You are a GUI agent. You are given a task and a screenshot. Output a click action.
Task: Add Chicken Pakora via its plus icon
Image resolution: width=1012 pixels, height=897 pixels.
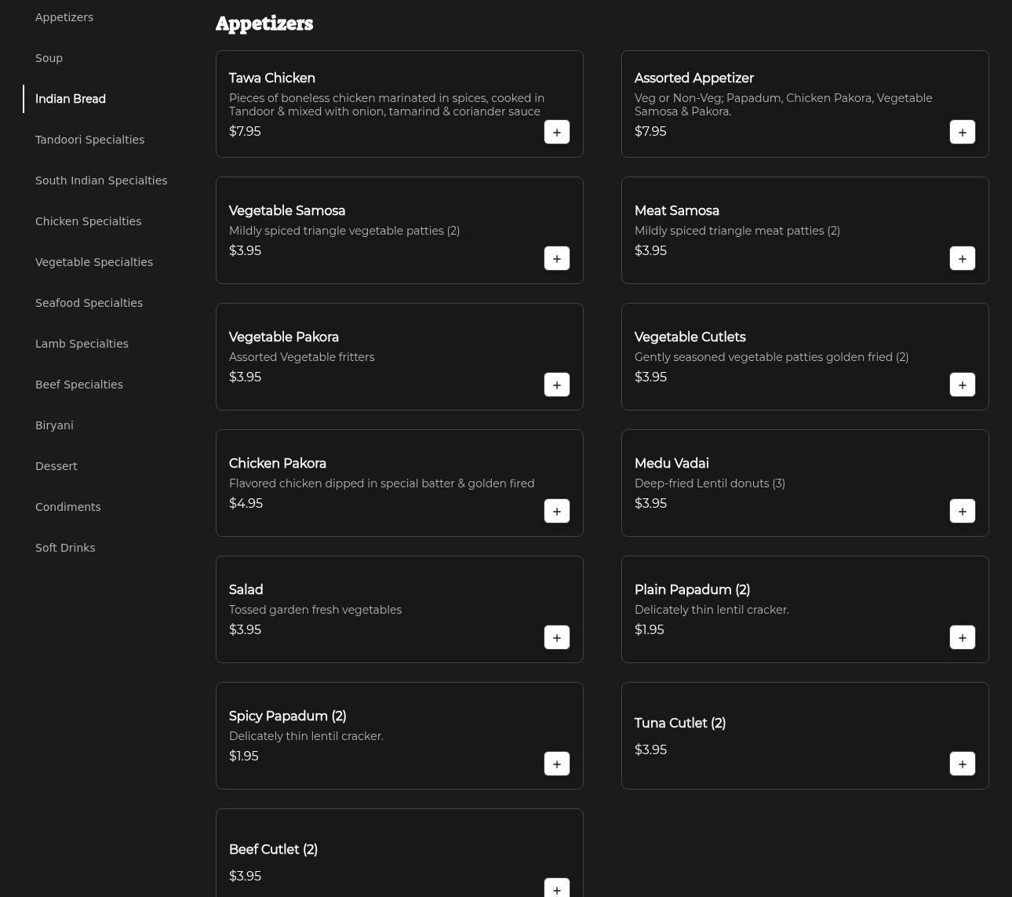pos(557,511)
